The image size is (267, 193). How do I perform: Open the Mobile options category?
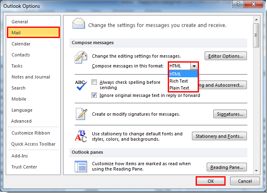[x=33, y=99]
